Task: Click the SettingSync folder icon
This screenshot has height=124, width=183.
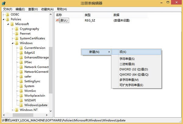Action: [21, 81]
